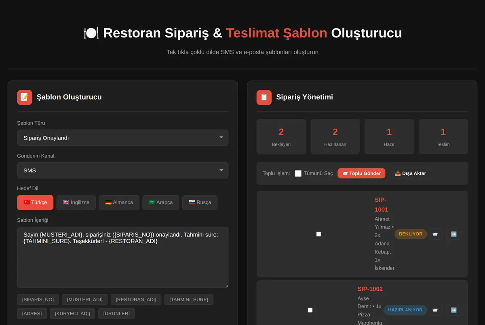Insert the {KURYECI_ADI} variable tag
Image resolution: width=485 pixels, height=325 pixels.
[x=73, y=313]
